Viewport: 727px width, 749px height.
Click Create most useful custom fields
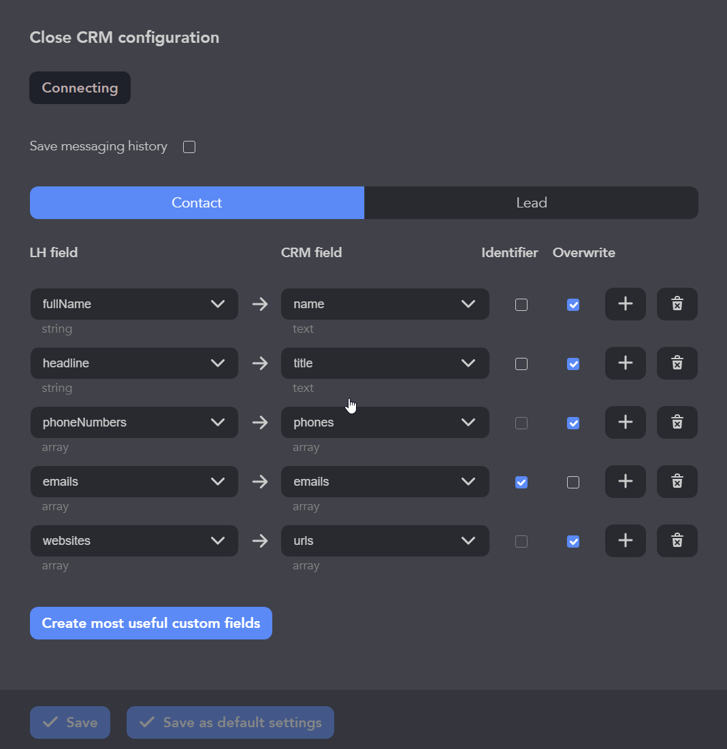pyautogui.click(x=151, y=623)
